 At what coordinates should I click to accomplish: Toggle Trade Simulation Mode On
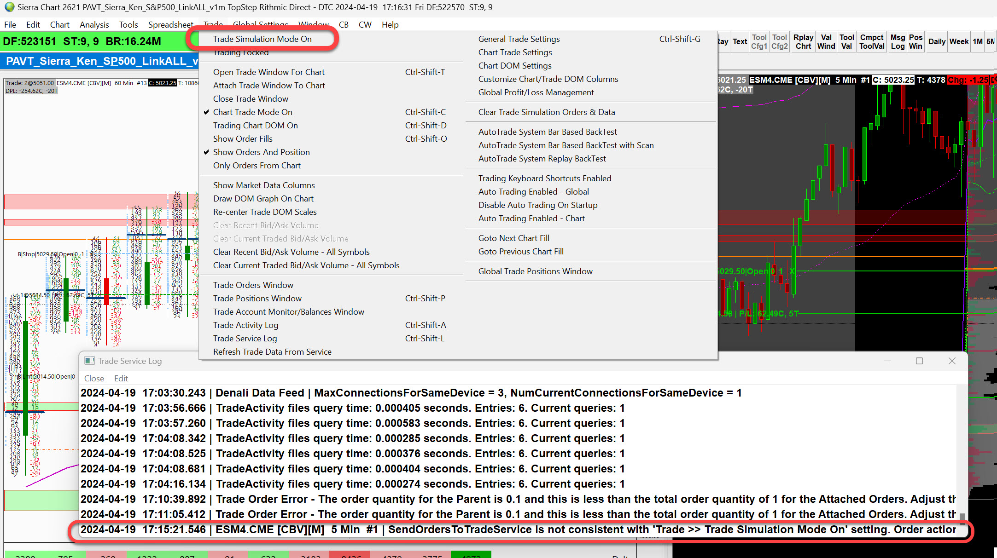coord(262,39)
